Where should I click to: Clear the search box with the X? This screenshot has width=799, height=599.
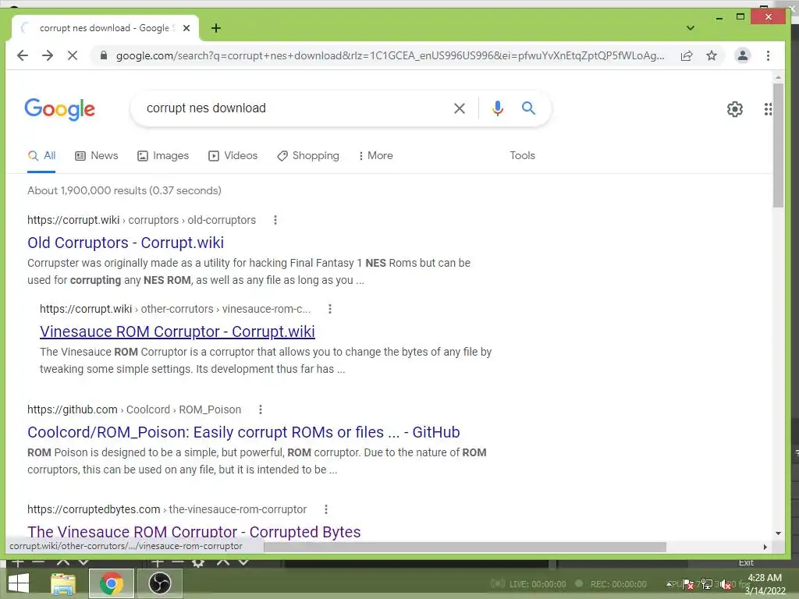[459, 108]
